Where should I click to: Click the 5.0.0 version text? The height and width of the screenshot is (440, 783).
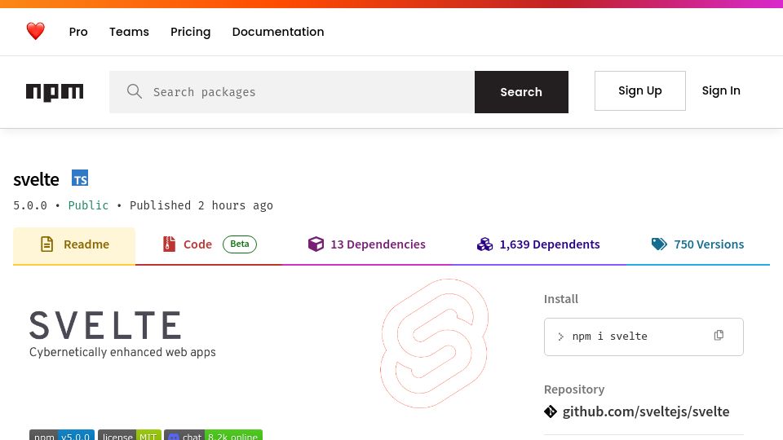click(30, 205)
